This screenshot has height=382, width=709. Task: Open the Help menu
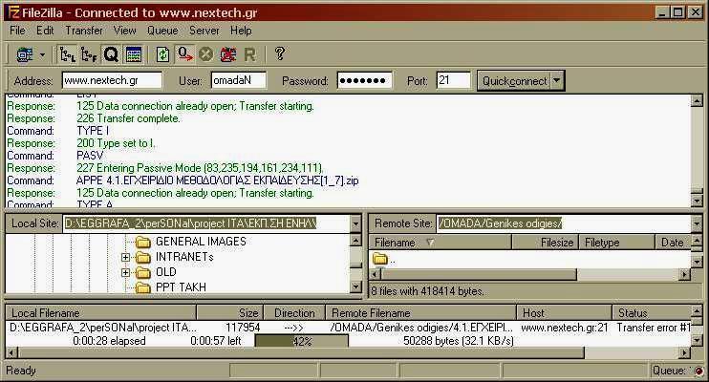click(x=241, y=31)
